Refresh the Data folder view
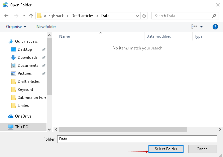223x157 pixels. 144,16
